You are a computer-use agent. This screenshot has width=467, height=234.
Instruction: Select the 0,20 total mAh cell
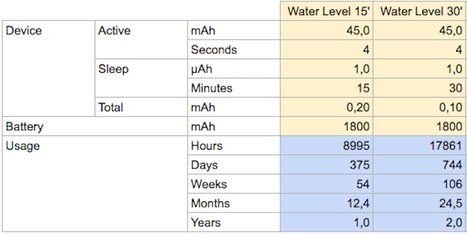click(x=326, y=107)
